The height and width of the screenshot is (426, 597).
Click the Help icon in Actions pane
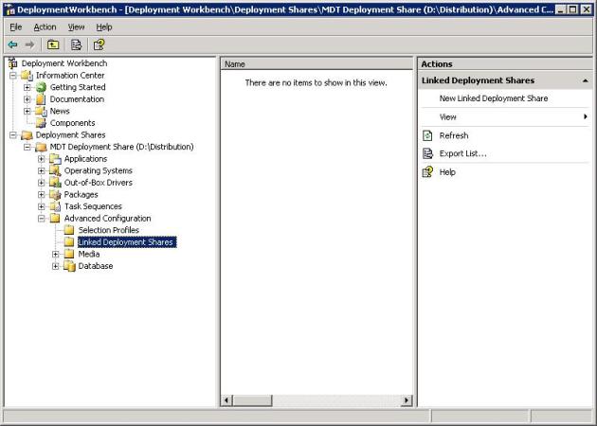point(427,172)
